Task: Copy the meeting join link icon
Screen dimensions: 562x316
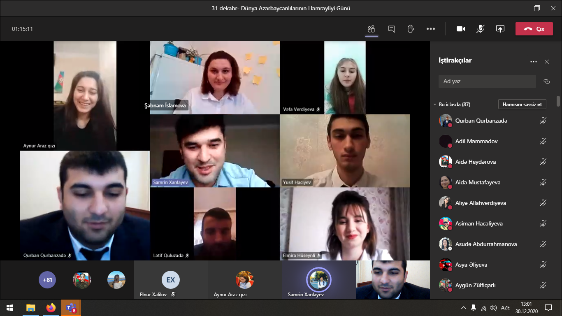Action: [x=547, y=81]
